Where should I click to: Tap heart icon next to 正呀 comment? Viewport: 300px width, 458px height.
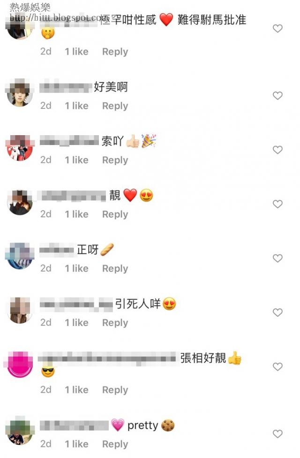coord(277,258)
